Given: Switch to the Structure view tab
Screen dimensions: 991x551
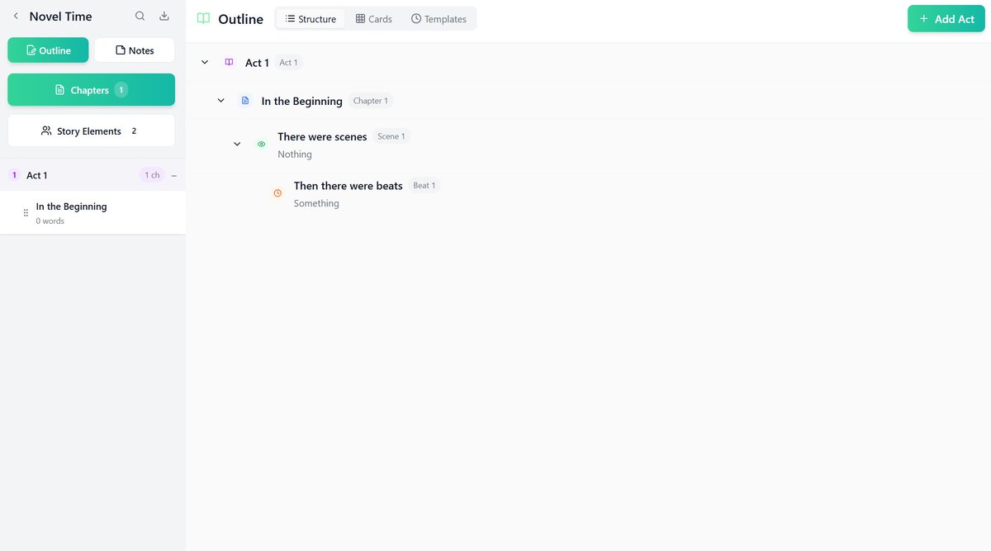Looking at the screenshot, I should 311,19.
